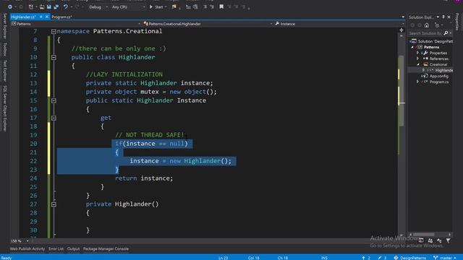
Task: Click the editor split window plus icon
Action: pos(402,30)
